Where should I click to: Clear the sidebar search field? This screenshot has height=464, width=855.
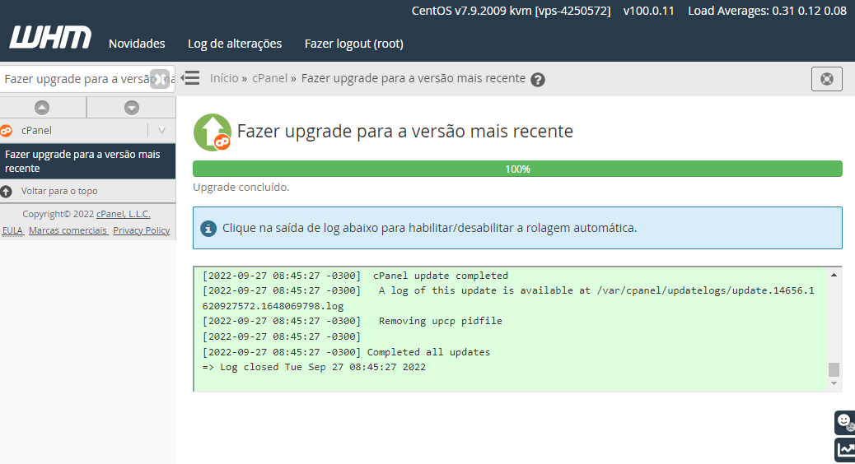160,79
